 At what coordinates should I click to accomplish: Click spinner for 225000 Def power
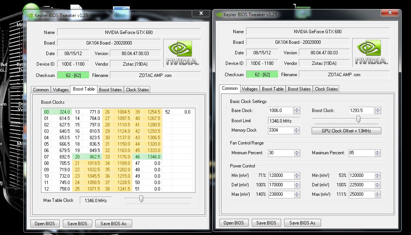(x=378, y=185)
